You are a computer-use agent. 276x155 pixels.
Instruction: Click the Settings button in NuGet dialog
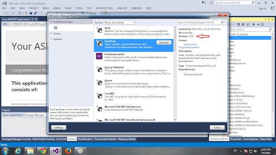[59, 127]
